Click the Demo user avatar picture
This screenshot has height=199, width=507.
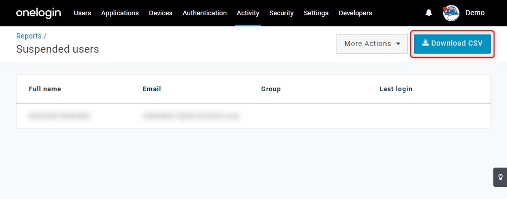point(451,13)
